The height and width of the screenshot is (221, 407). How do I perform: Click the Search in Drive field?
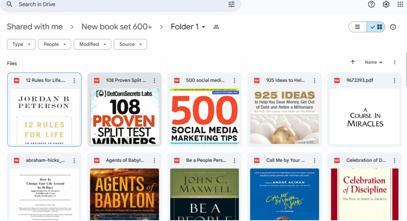pyautogui.click(x=119, y=4)
